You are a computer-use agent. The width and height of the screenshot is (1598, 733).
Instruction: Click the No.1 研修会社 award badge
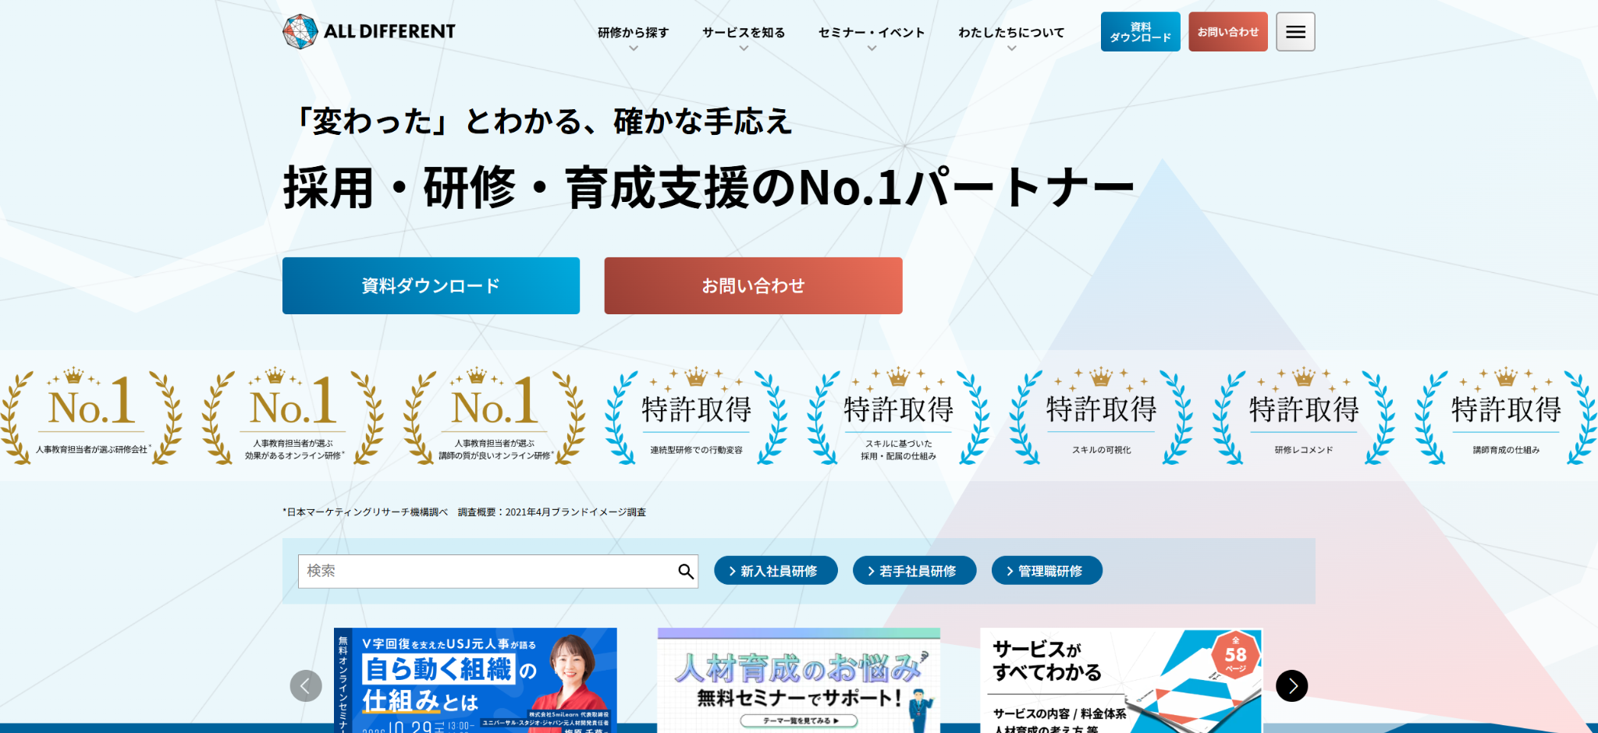point(92,416)
